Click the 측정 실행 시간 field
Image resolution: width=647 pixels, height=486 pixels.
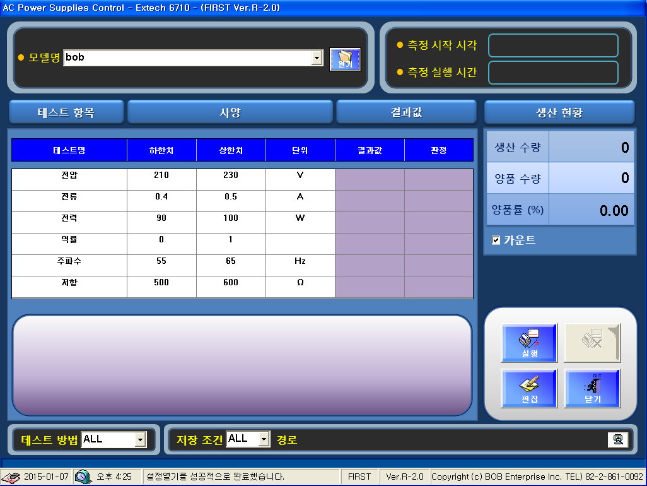coord(553,73)
